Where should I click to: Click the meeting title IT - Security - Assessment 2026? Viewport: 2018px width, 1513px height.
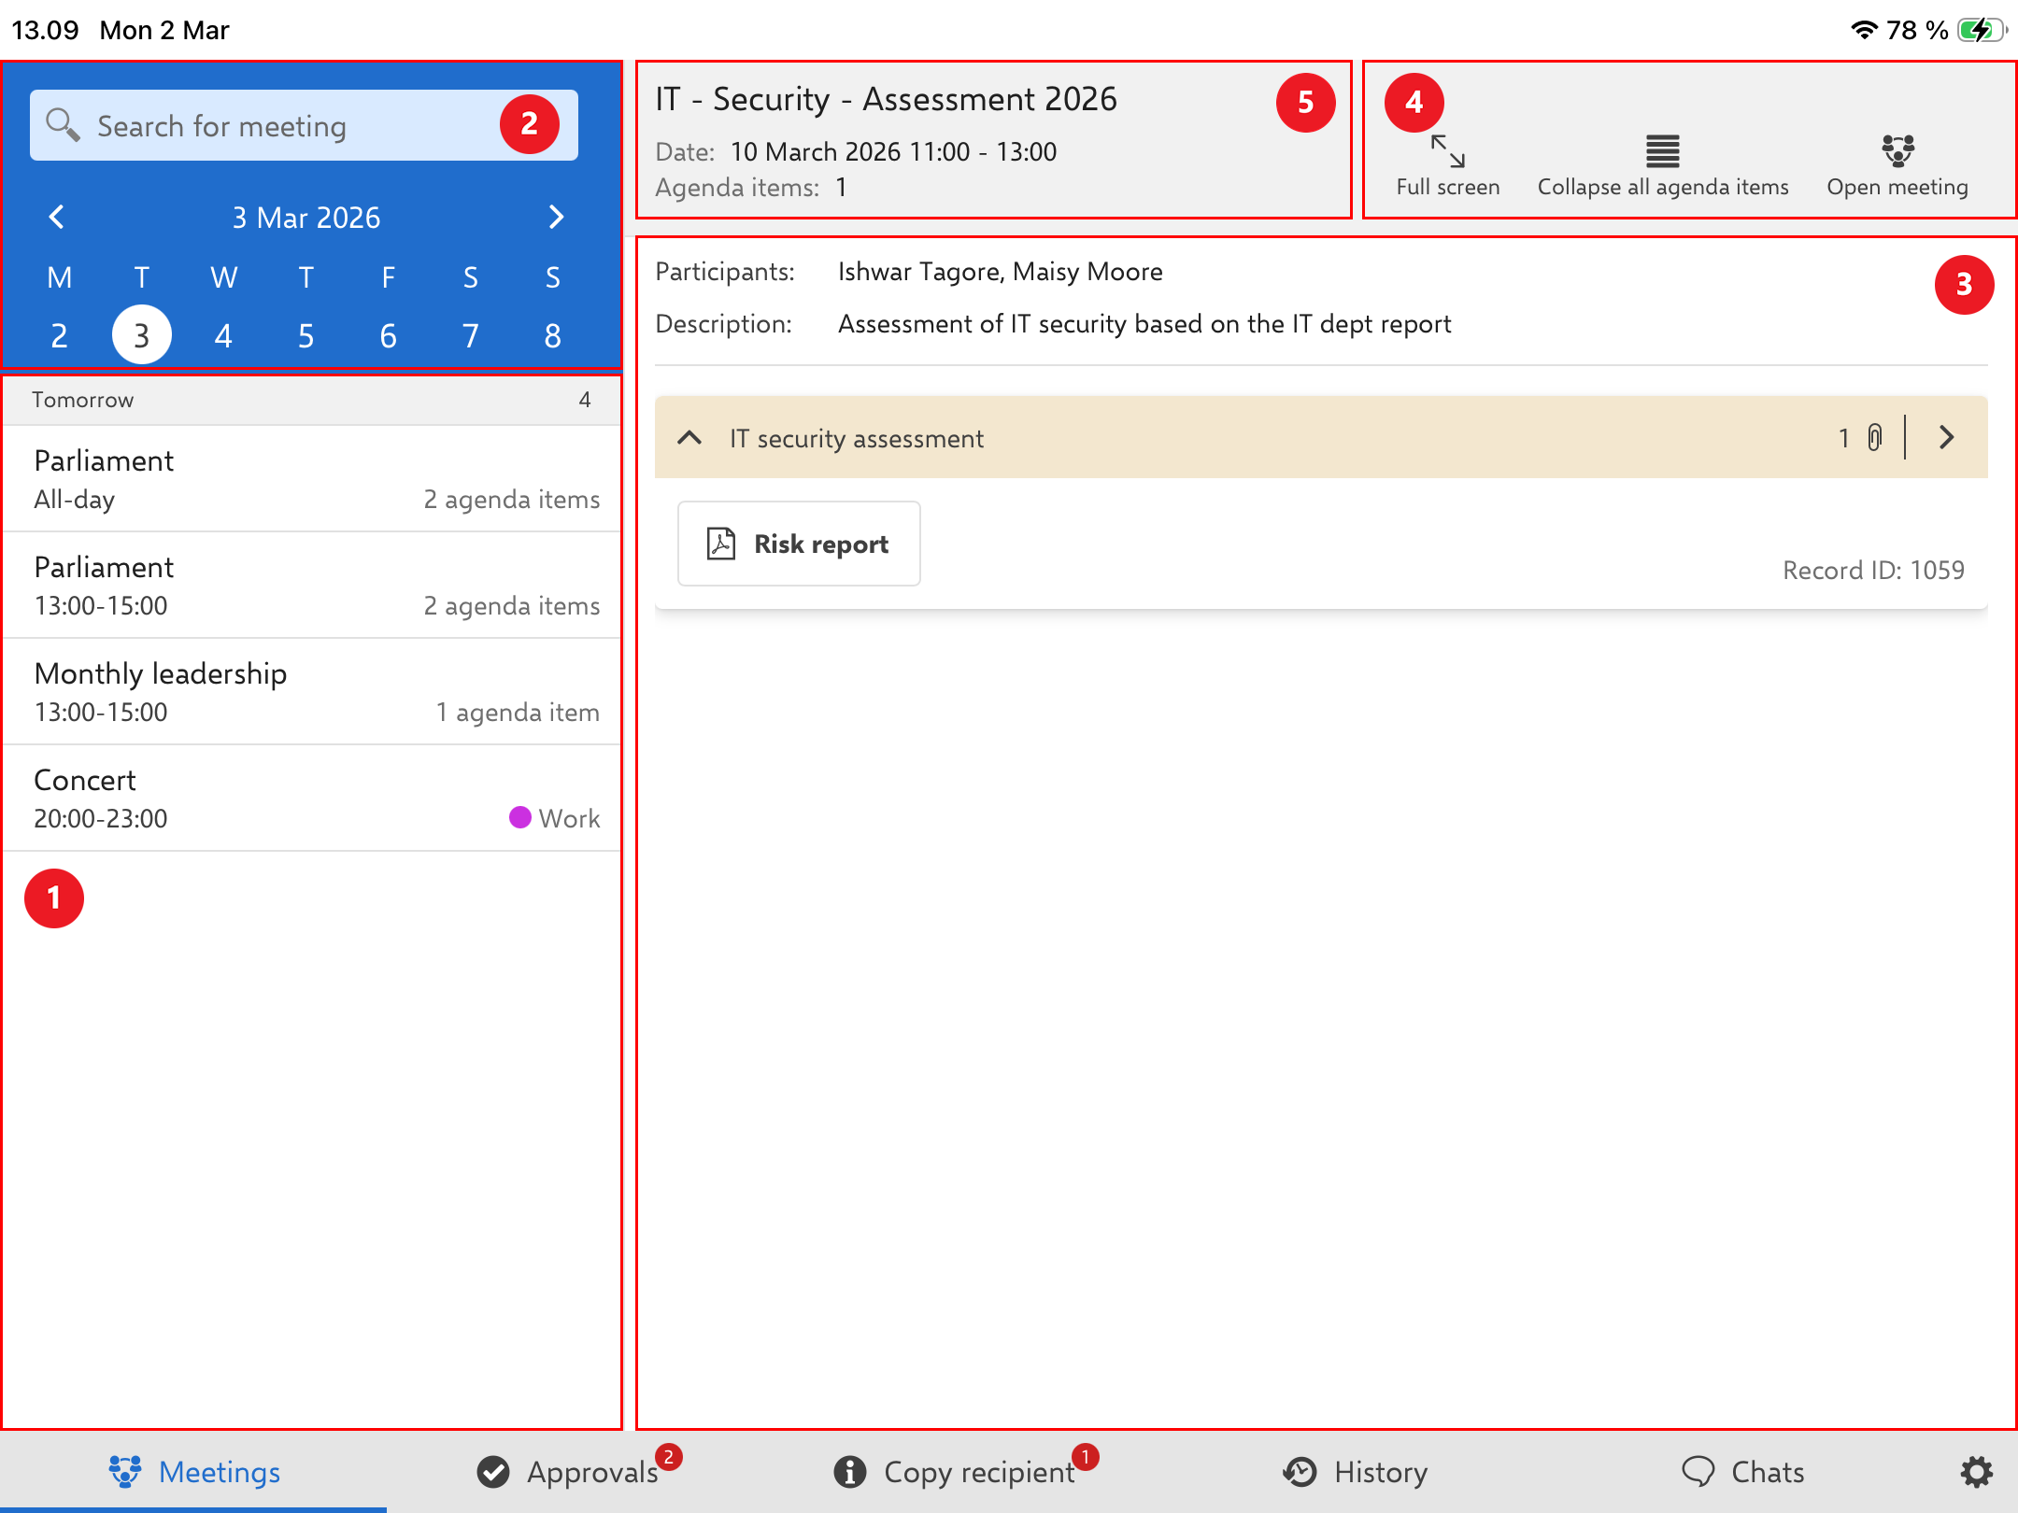tap(886, 99)
